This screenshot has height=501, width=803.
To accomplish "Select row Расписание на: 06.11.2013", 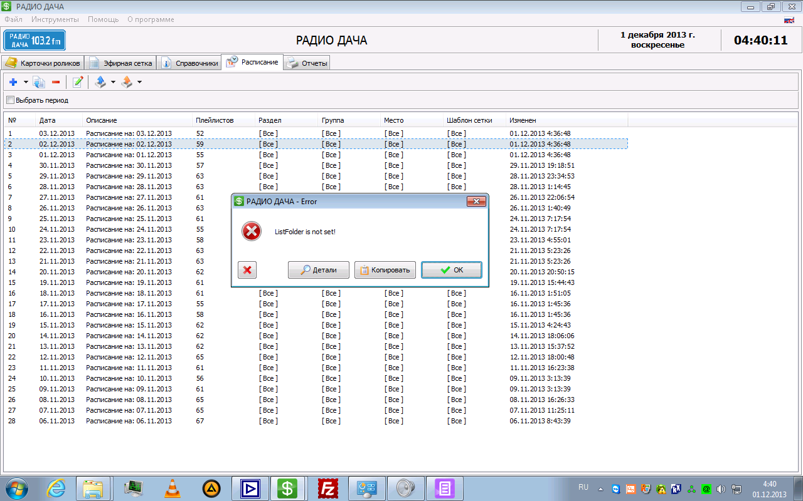I will tap(316, 421).
